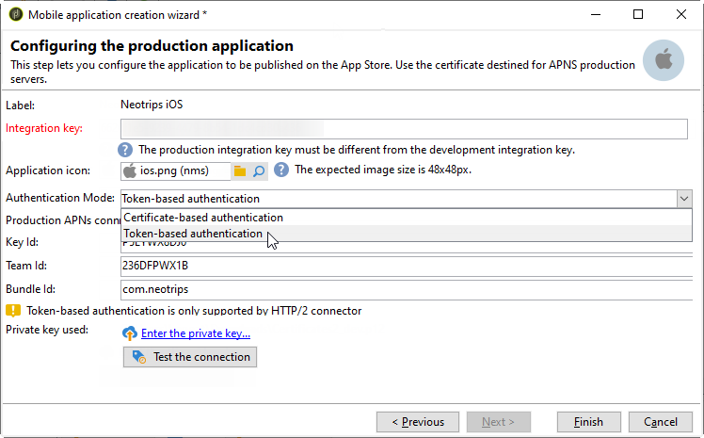Click the wizard app icon in title bar
Viewport: 704px width, 438px height.
tap(14, 15)
